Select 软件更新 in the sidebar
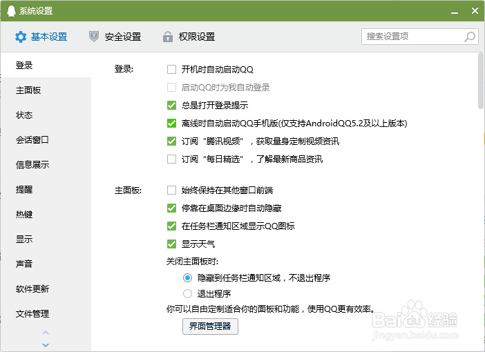 tap(46, 289)
